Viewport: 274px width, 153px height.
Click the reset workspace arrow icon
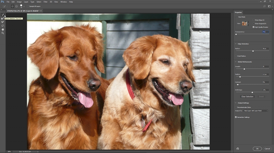point(238,149)
